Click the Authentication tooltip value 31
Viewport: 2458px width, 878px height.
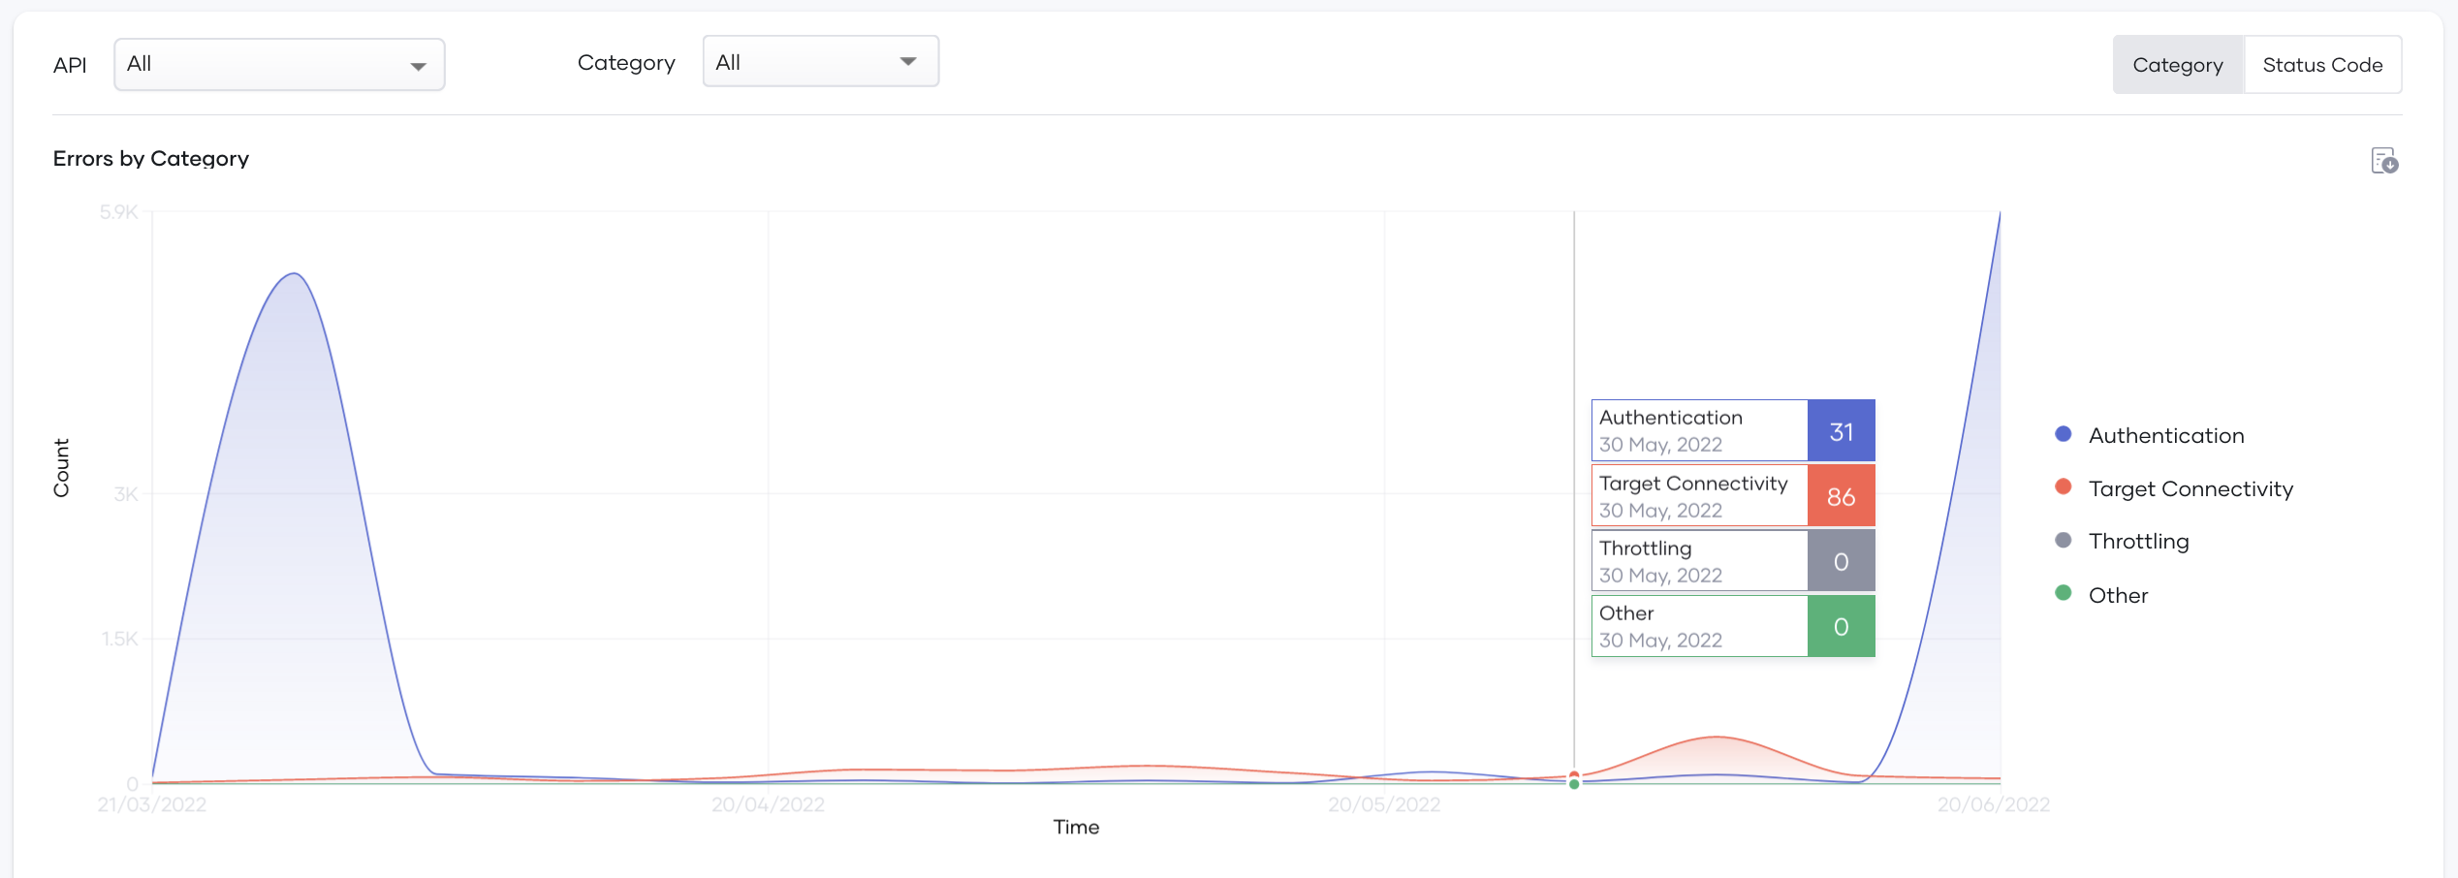tap(1842, 431)
